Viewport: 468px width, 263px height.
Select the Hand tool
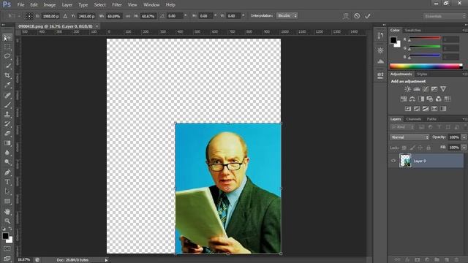[x=7, y=211]
